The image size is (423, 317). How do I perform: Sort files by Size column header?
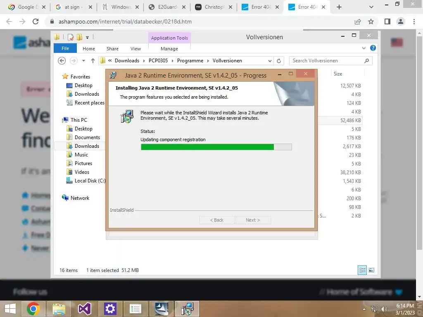[338, 73]
